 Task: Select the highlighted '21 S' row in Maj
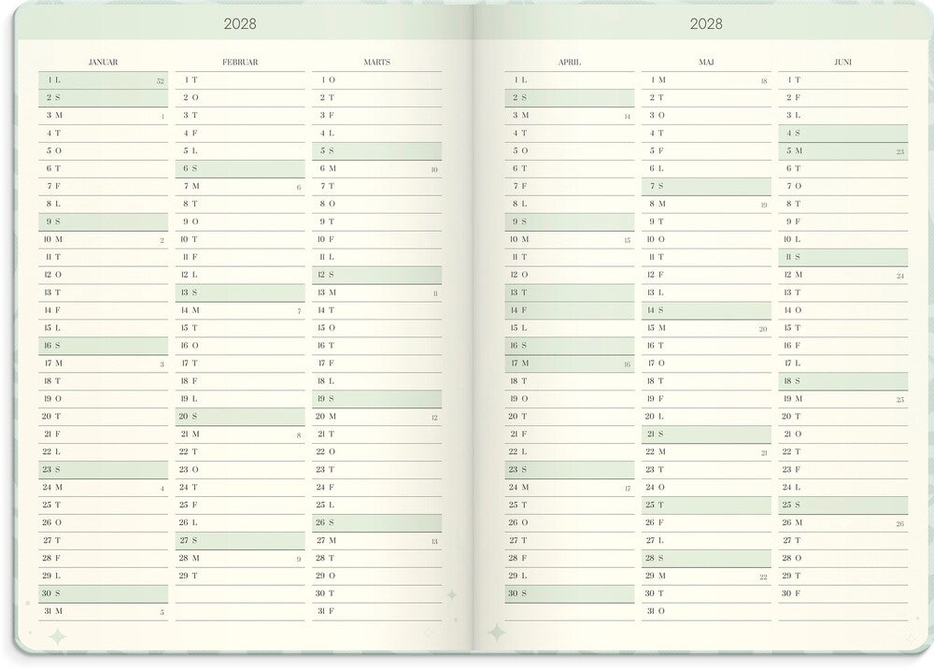pyautogui.click(x=706, y=434)
